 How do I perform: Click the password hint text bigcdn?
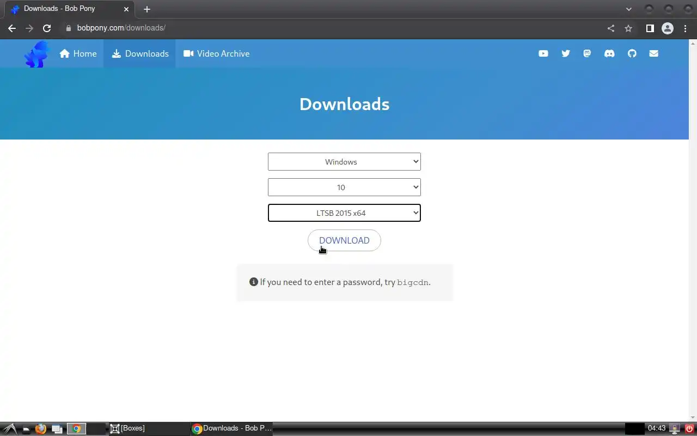click(413, 282)
